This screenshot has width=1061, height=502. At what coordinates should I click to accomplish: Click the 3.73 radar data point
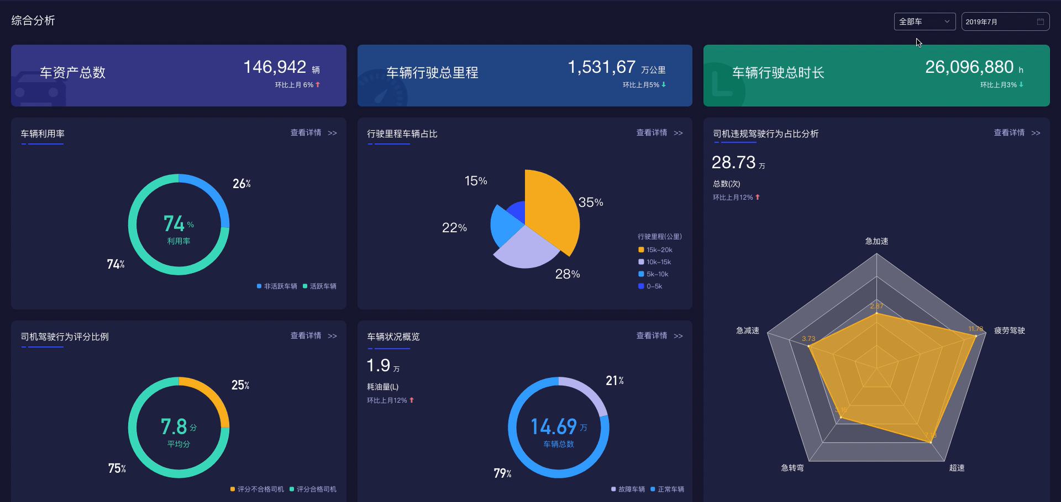point(808,346)
